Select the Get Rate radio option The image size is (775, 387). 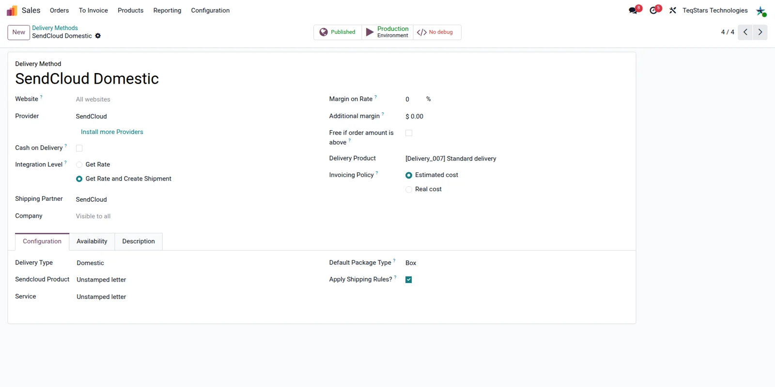tap(79, 164)
